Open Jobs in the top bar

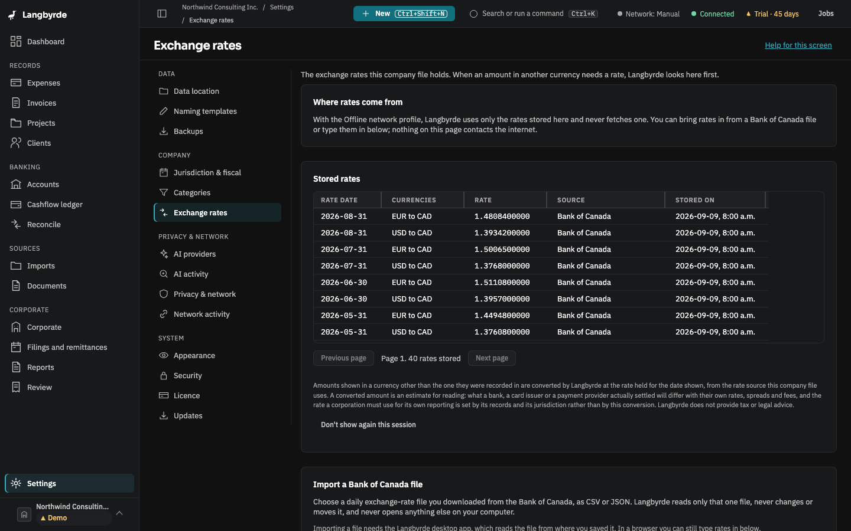pyautogui.click(x=826, y=14)
